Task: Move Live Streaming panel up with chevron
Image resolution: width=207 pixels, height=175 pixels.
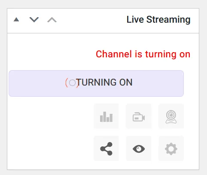Action: click(x=52, y=20)
